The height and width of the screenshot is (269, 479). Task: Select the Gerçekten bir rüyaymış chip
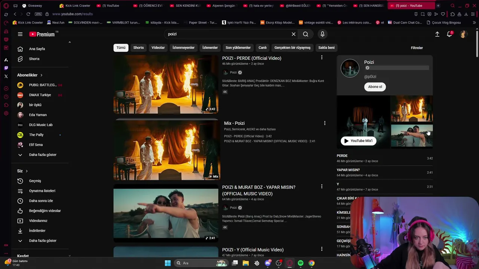tap(292, 47)
